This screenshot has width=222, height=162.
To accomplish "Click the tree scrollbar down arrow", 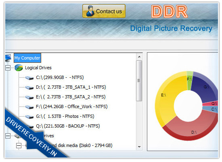I will pyautogui.click(x=139, y=147).
